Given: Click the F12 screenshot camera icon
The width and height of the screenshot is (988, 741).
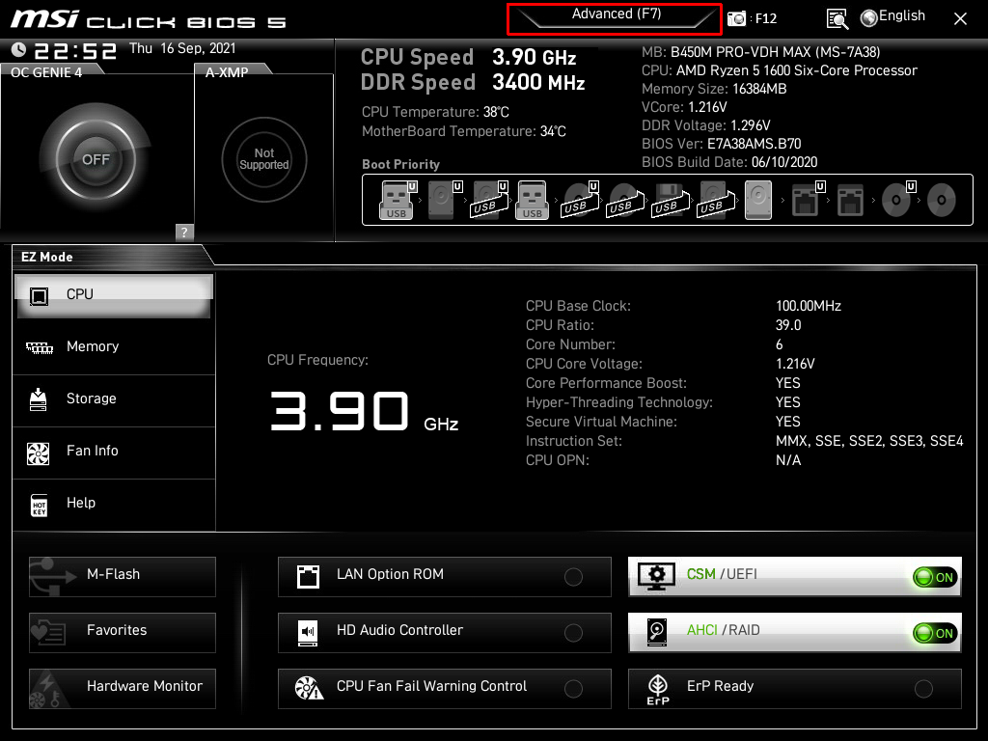Looking at the screenshot, I should [737, 18].
